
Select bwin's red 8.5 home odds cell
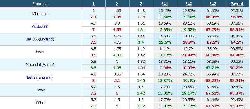94,55
